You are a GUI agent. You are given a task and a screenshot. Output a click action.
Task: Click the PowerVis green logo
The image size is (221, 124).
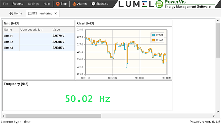(159, 4)
